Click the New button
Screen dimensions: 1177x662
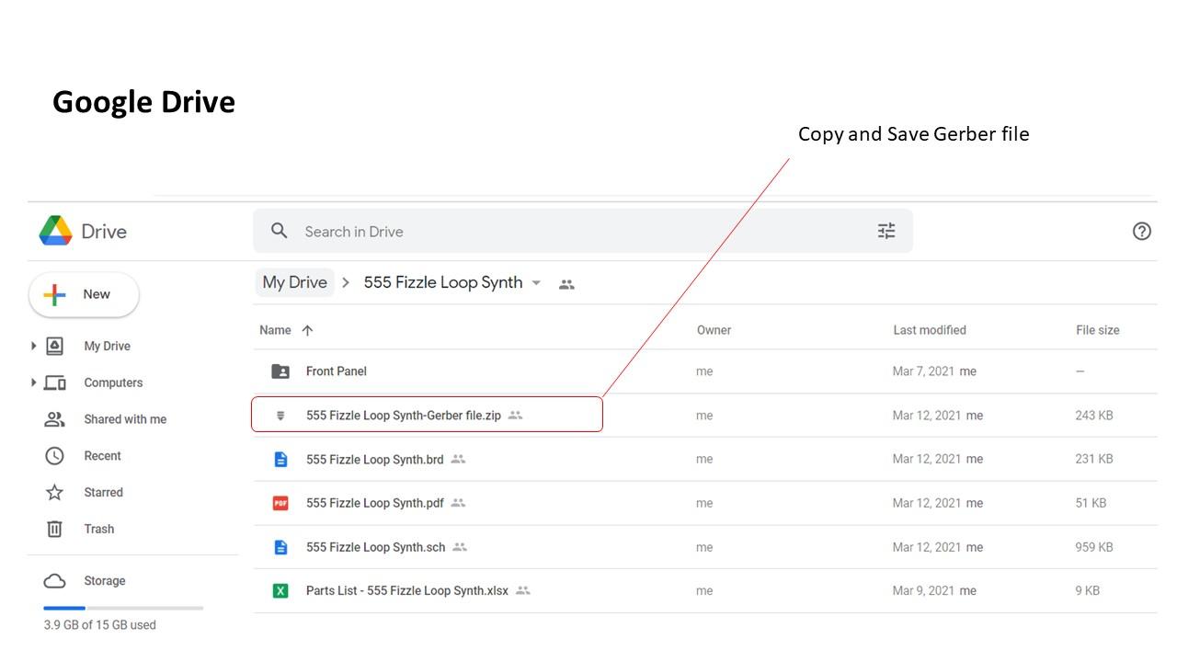(x=84, y=295)
